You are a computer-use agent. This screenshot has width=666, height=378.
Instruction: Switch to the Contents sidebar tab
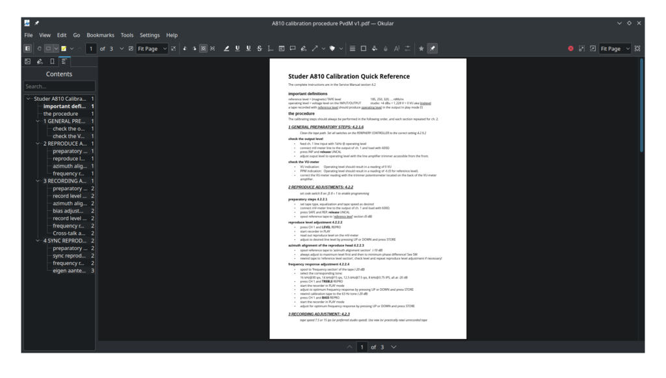coord(64,62)
